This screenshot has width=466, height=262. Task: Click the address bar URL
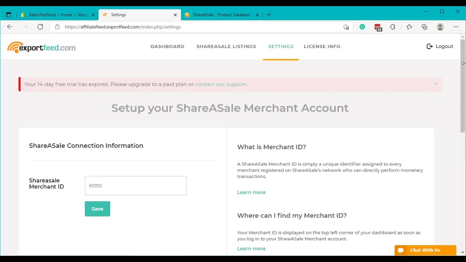123,27
